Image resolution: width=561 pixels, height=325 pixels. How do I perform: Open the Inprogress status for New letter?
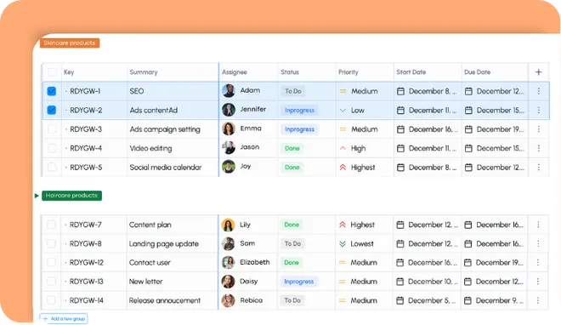(298, 282)
